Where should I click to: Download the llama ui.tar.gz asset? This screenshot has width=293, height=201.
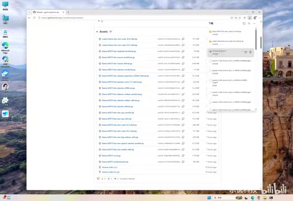(x=111, y=156)
